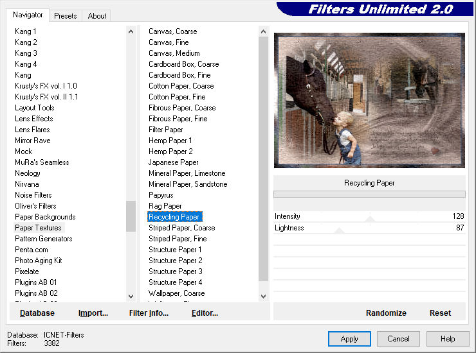
Task: Select Layout Tools category
Action: (35, 108)
